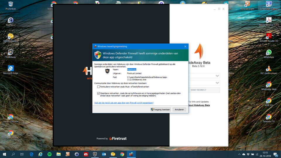The height and width of the screenshot is (158, 281).
Task: Open Henk - Chrome desktop shortcut
Action: pyautogui.click(x=11, y=118)
